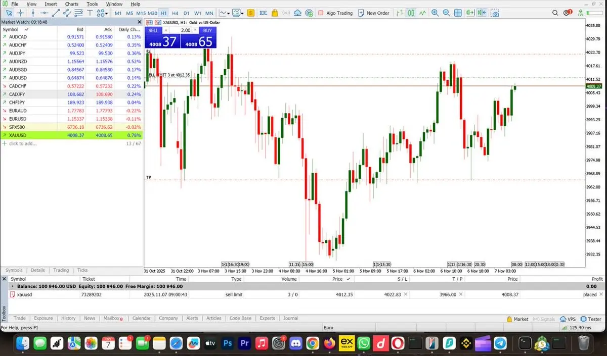Screen dimensions: 607x356
Task: Select the cursor arrow tool
Action: (x=9, y=13)
